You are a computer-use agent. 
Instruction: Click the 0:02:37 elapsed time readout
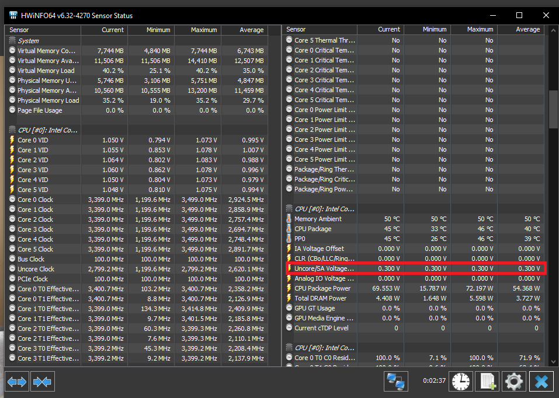tap(434, 380)
